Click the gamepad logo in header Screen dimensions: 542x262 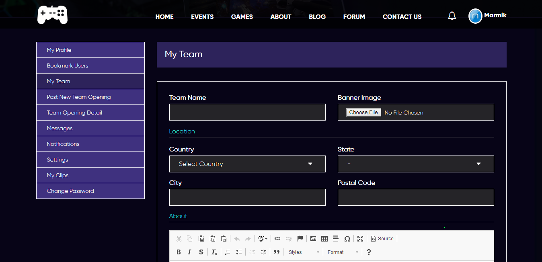(x=52, y=15)
